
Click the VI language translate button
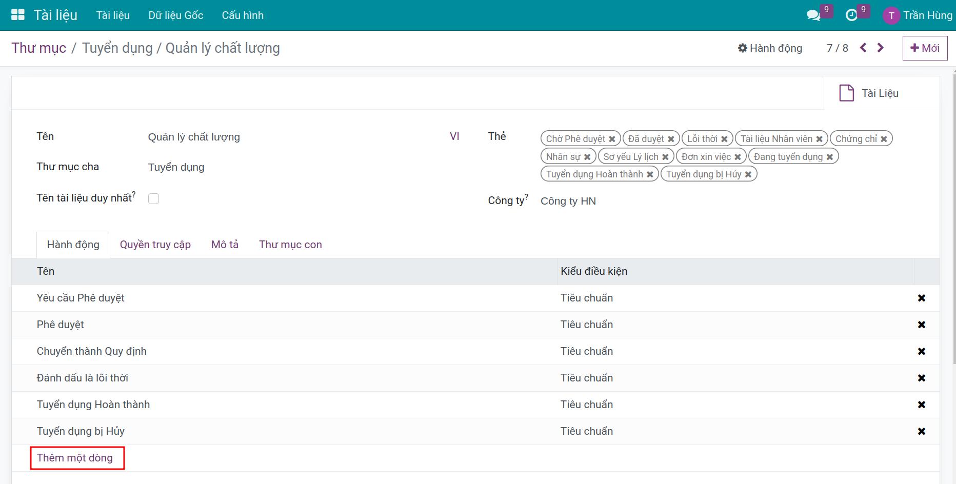point(454,136)
